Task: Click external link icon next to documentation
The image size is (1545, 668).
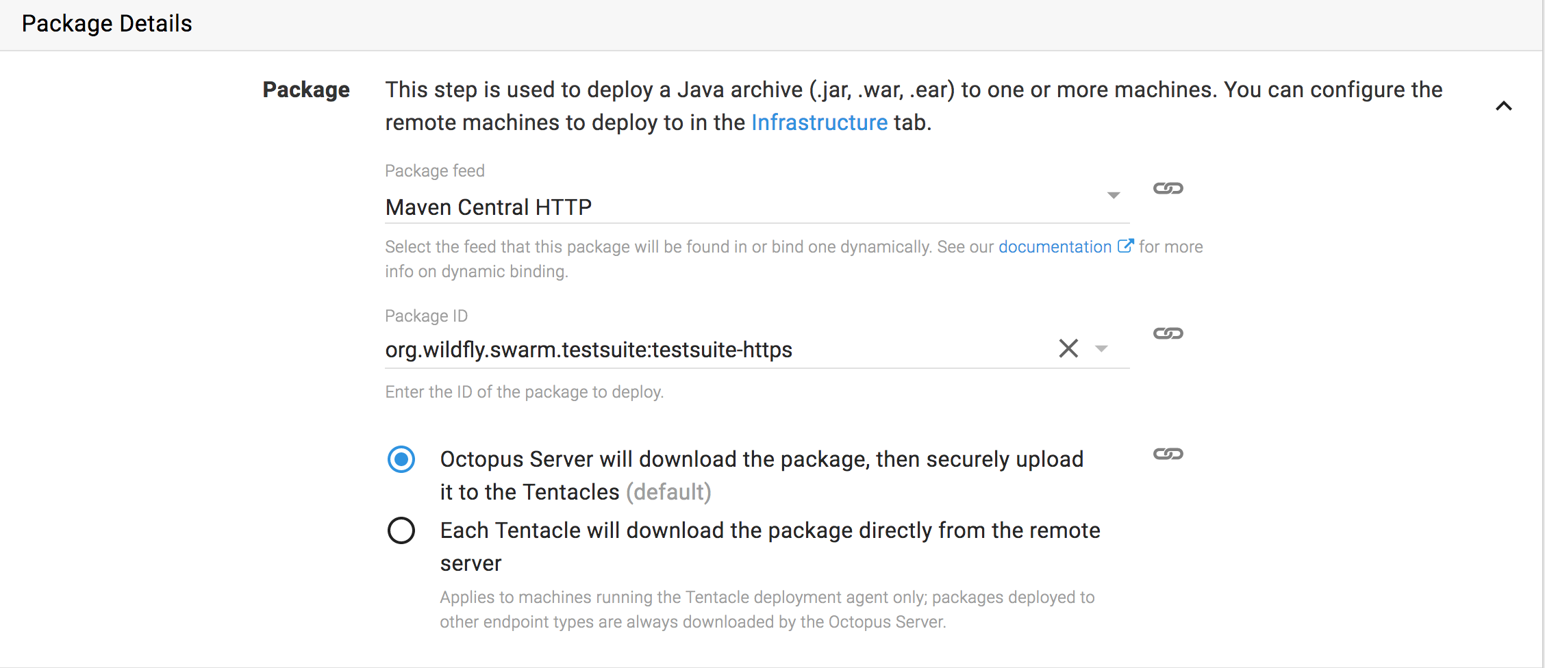Action: point(1125,246)
